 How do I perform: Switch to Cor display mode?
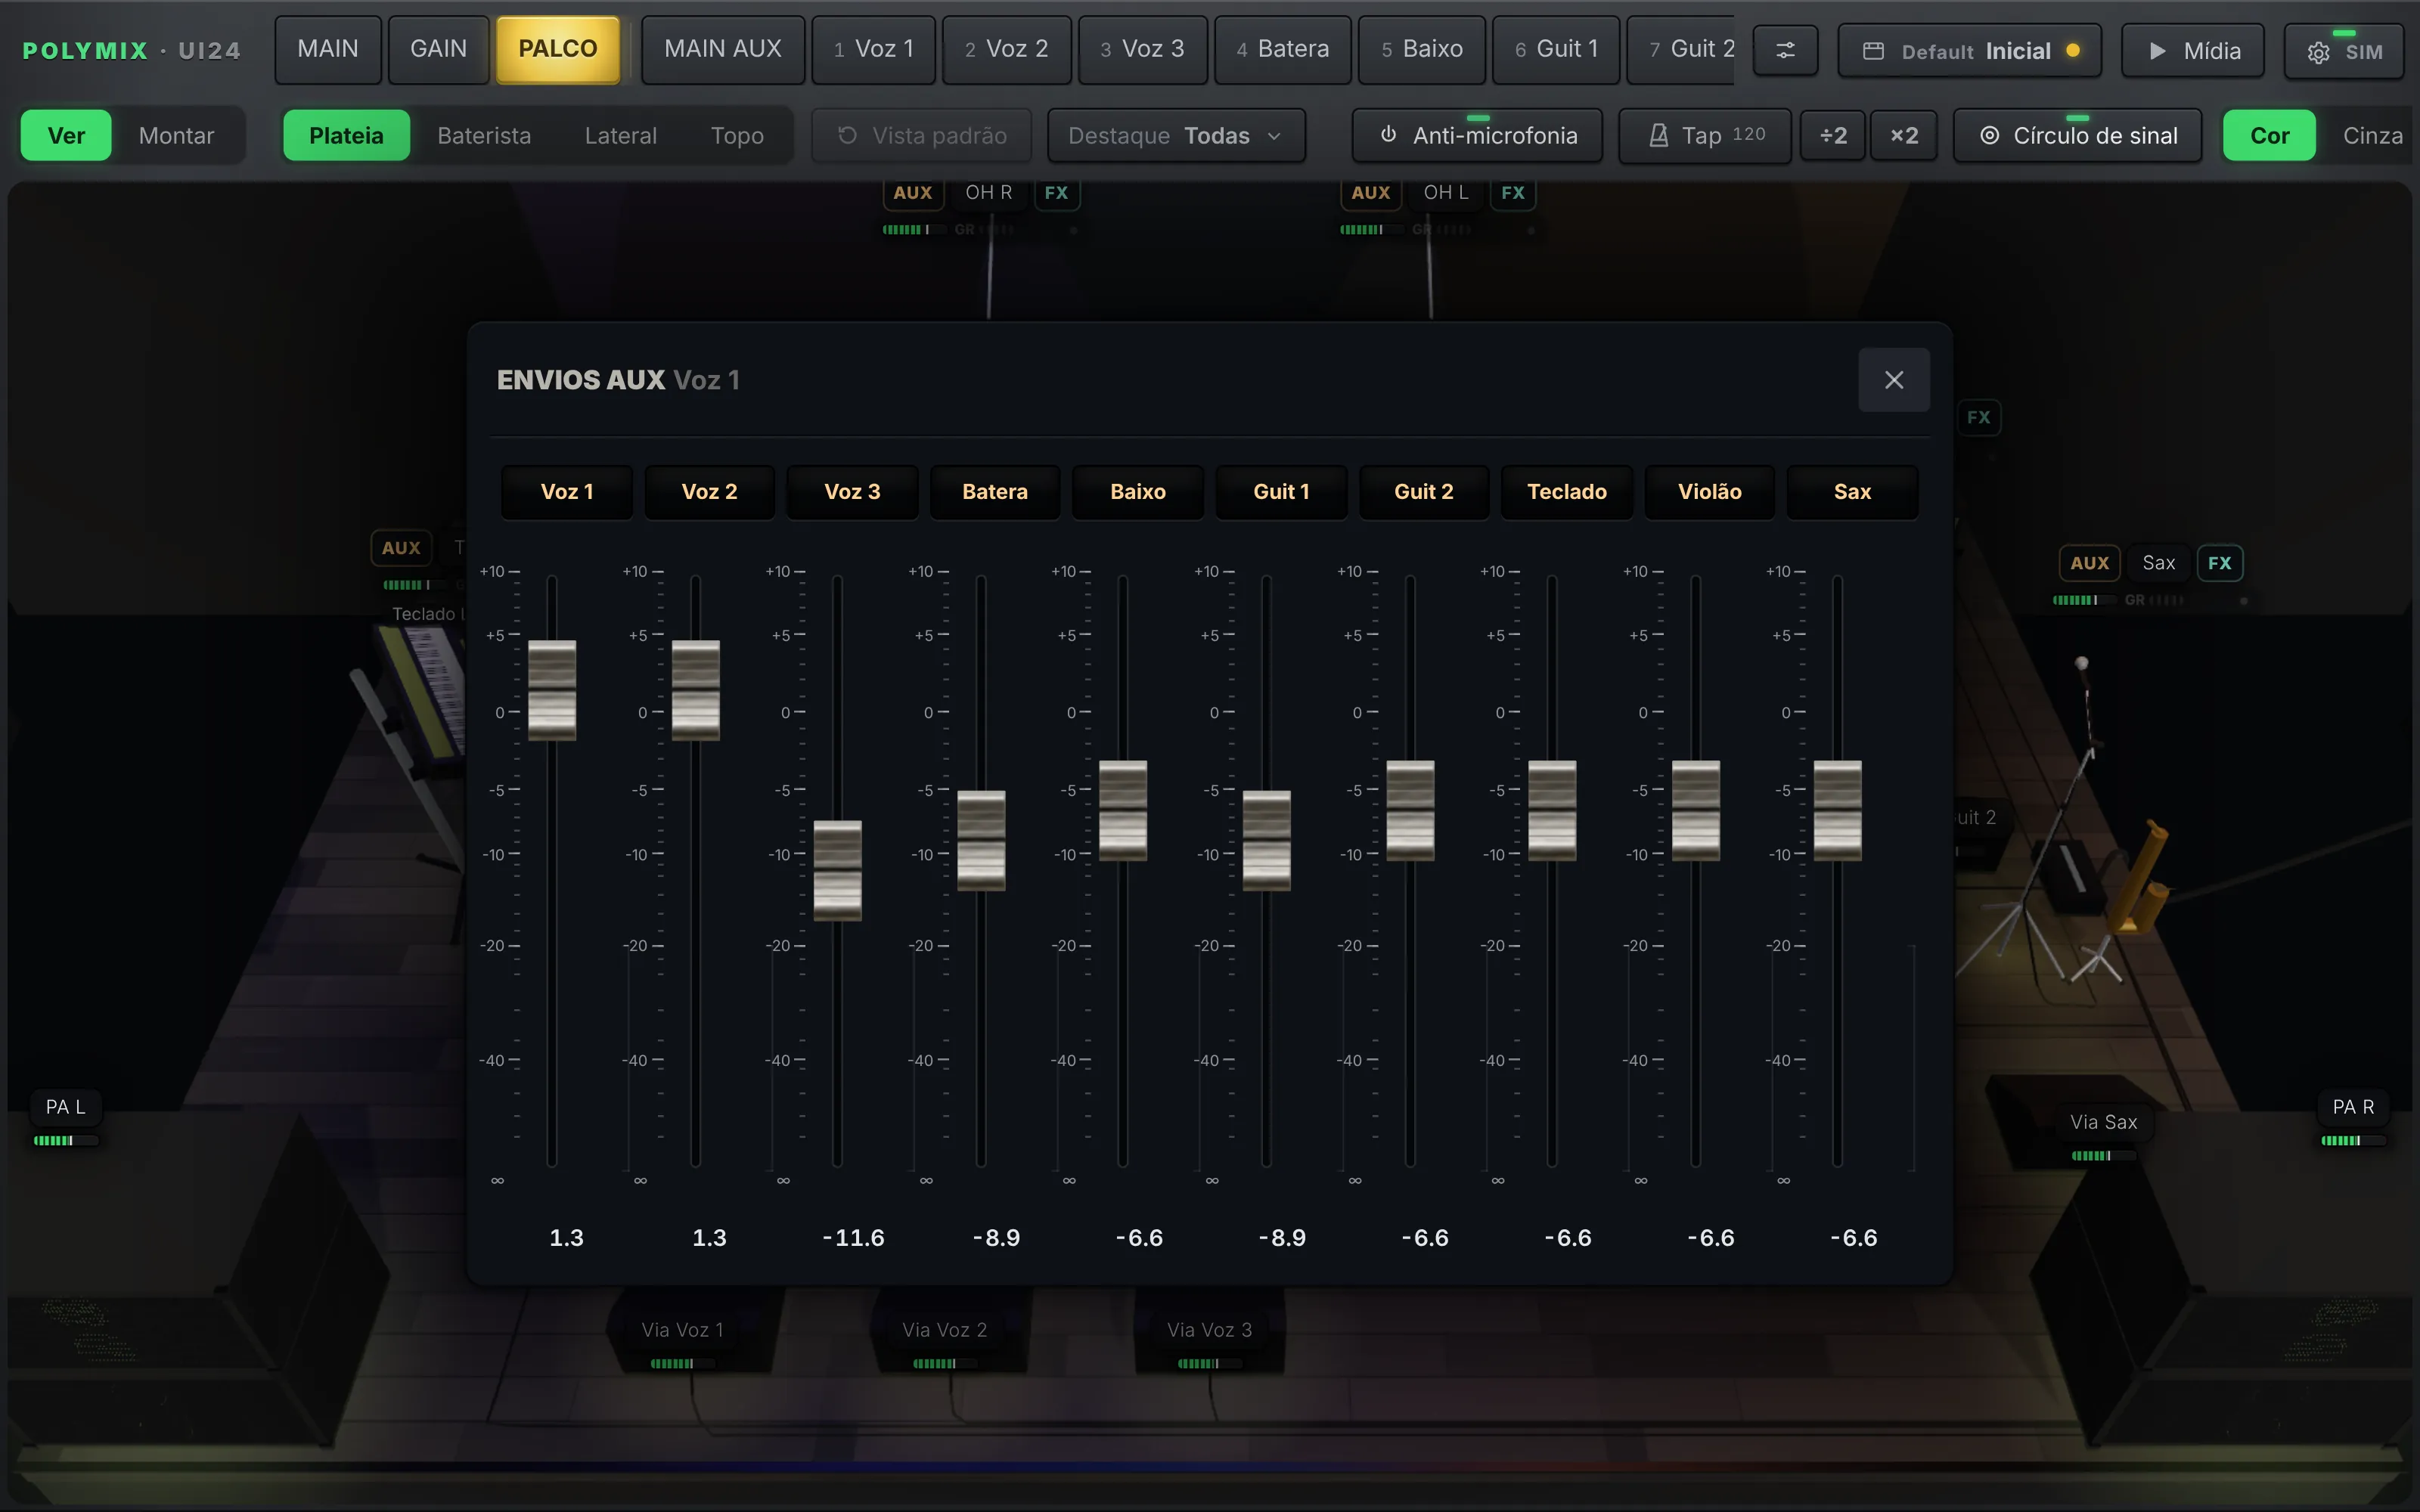pyautogui.click(x=2269, y=135)
